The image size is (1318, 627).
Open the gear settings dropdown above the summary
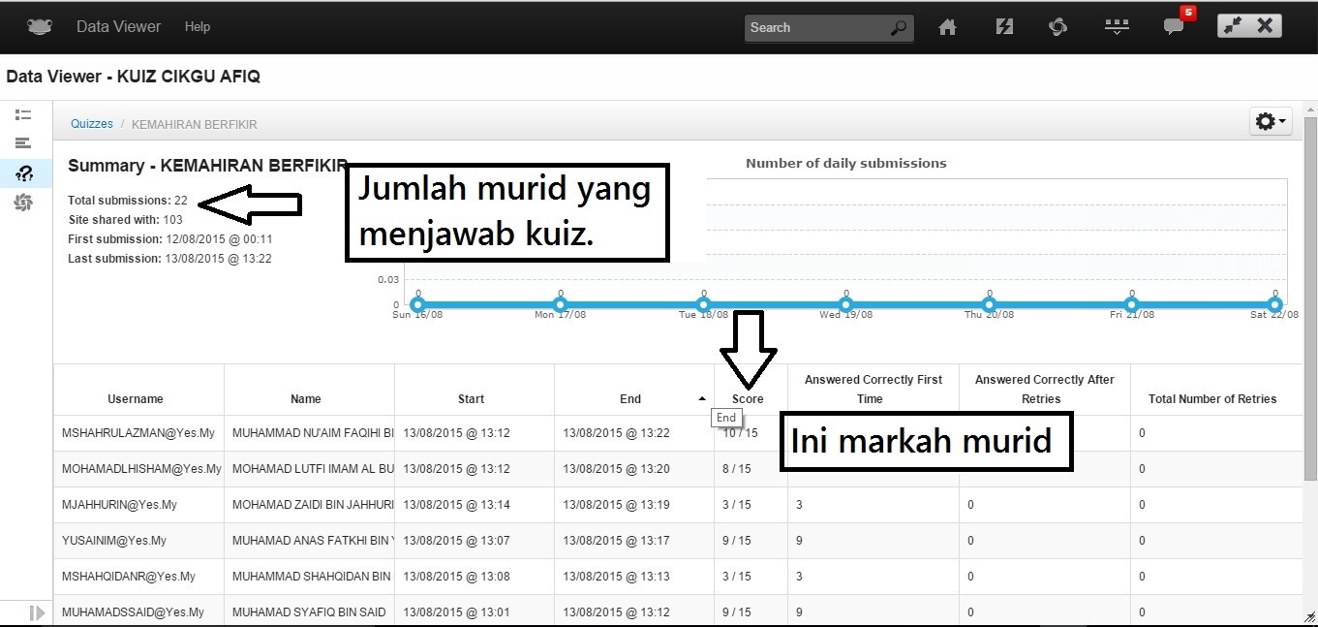pos(1269,121)
